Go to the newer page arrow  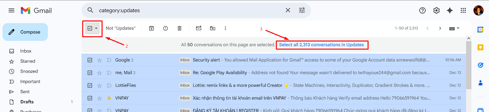point(428,28)
